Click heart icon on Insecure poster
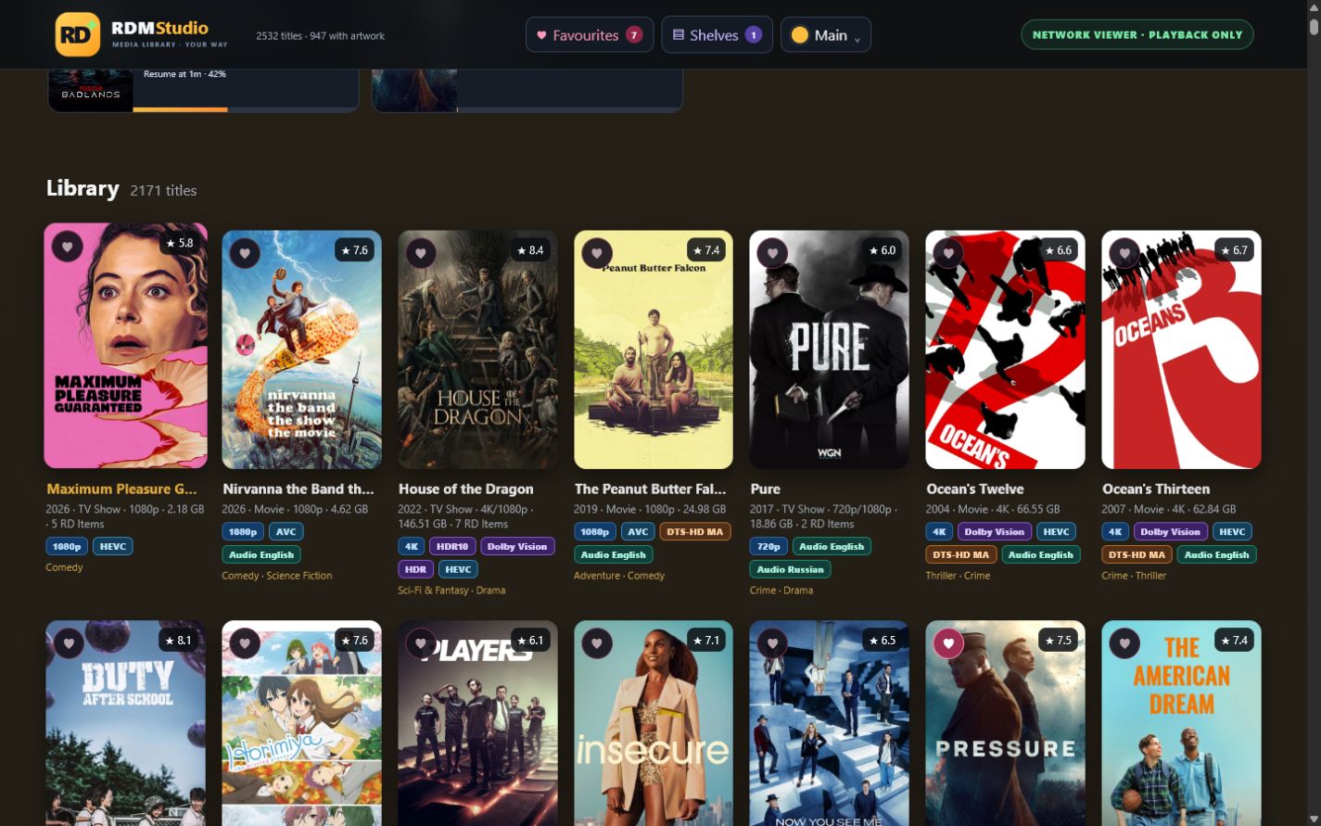 click(x=597, y=643)
